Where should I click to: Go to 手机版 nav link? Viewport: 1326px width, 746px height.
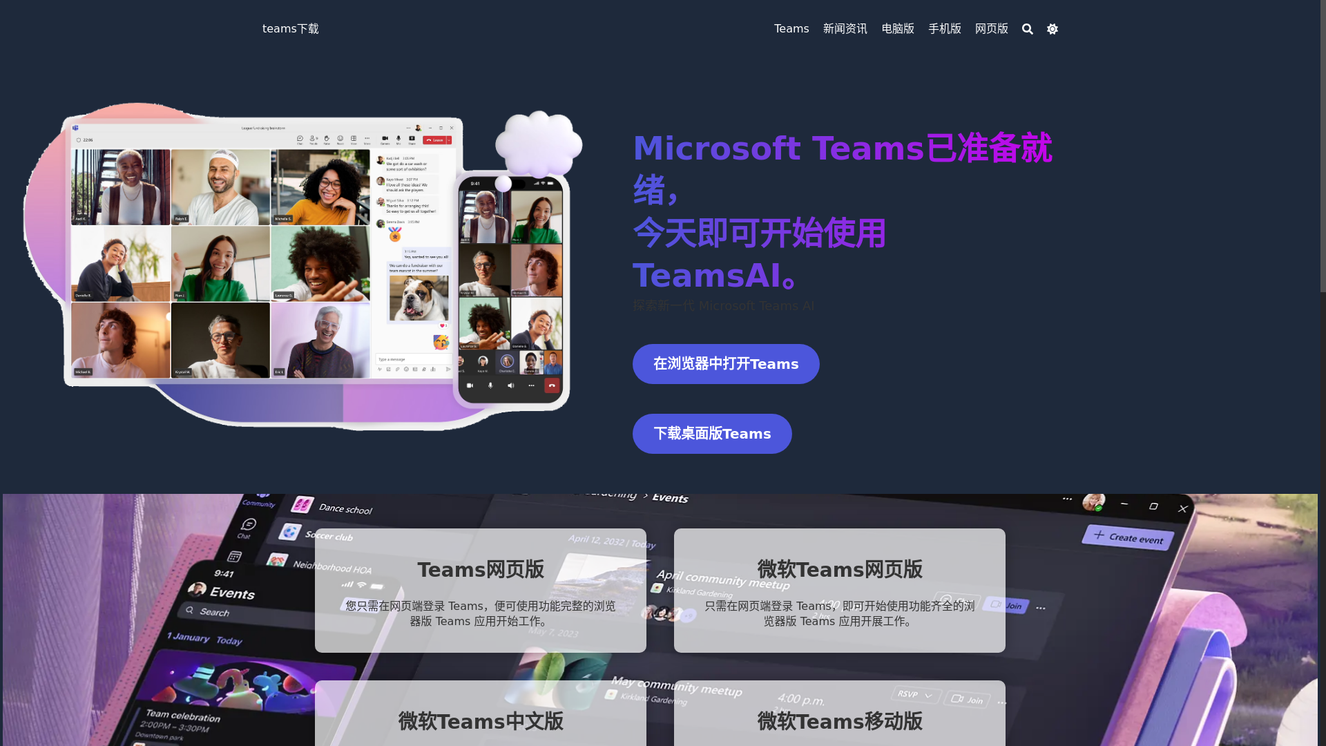tap(945, 29)
